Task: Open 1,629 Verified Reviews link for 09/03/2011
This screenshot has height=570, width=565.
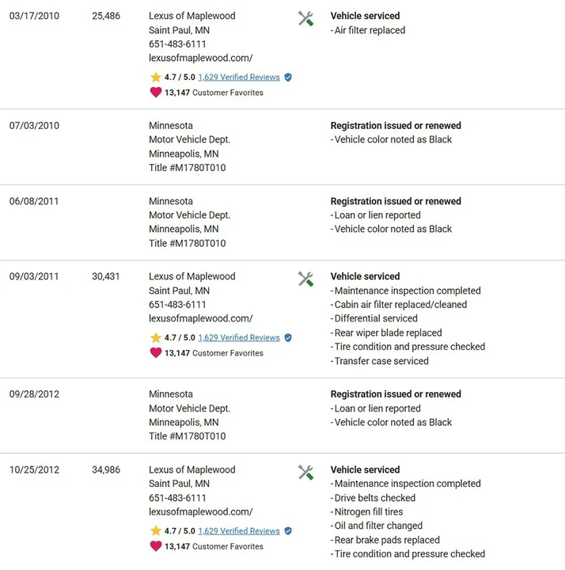Action: coord(239,338)
